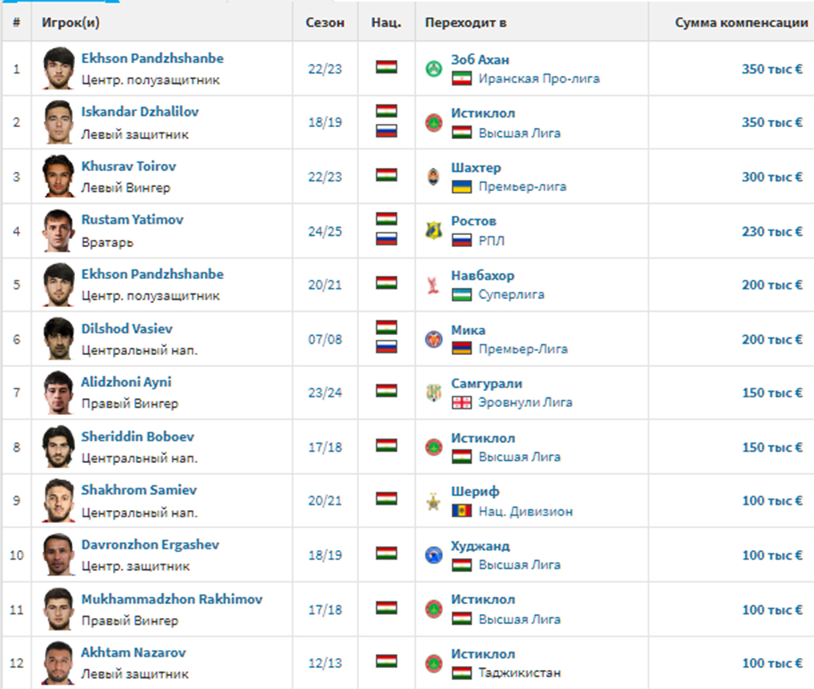Click the Georgian flag beside Эровнули Лига
Screen dimensions: 814x689
pyautogui.click(x=461, y=403)
